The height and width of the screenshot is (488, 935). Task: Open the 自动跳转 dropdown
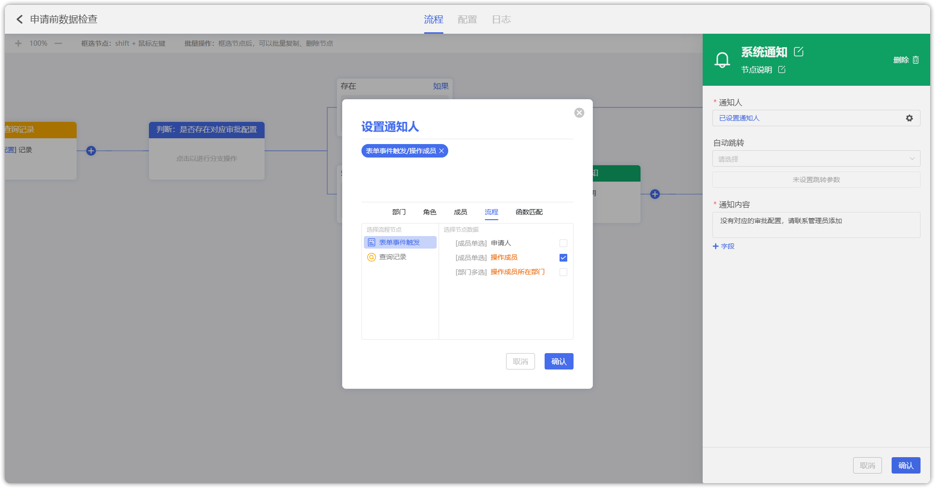click(x=815, y=159)
